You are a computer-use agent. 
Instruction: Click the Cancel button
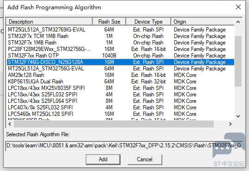click(x=145, y=159)
